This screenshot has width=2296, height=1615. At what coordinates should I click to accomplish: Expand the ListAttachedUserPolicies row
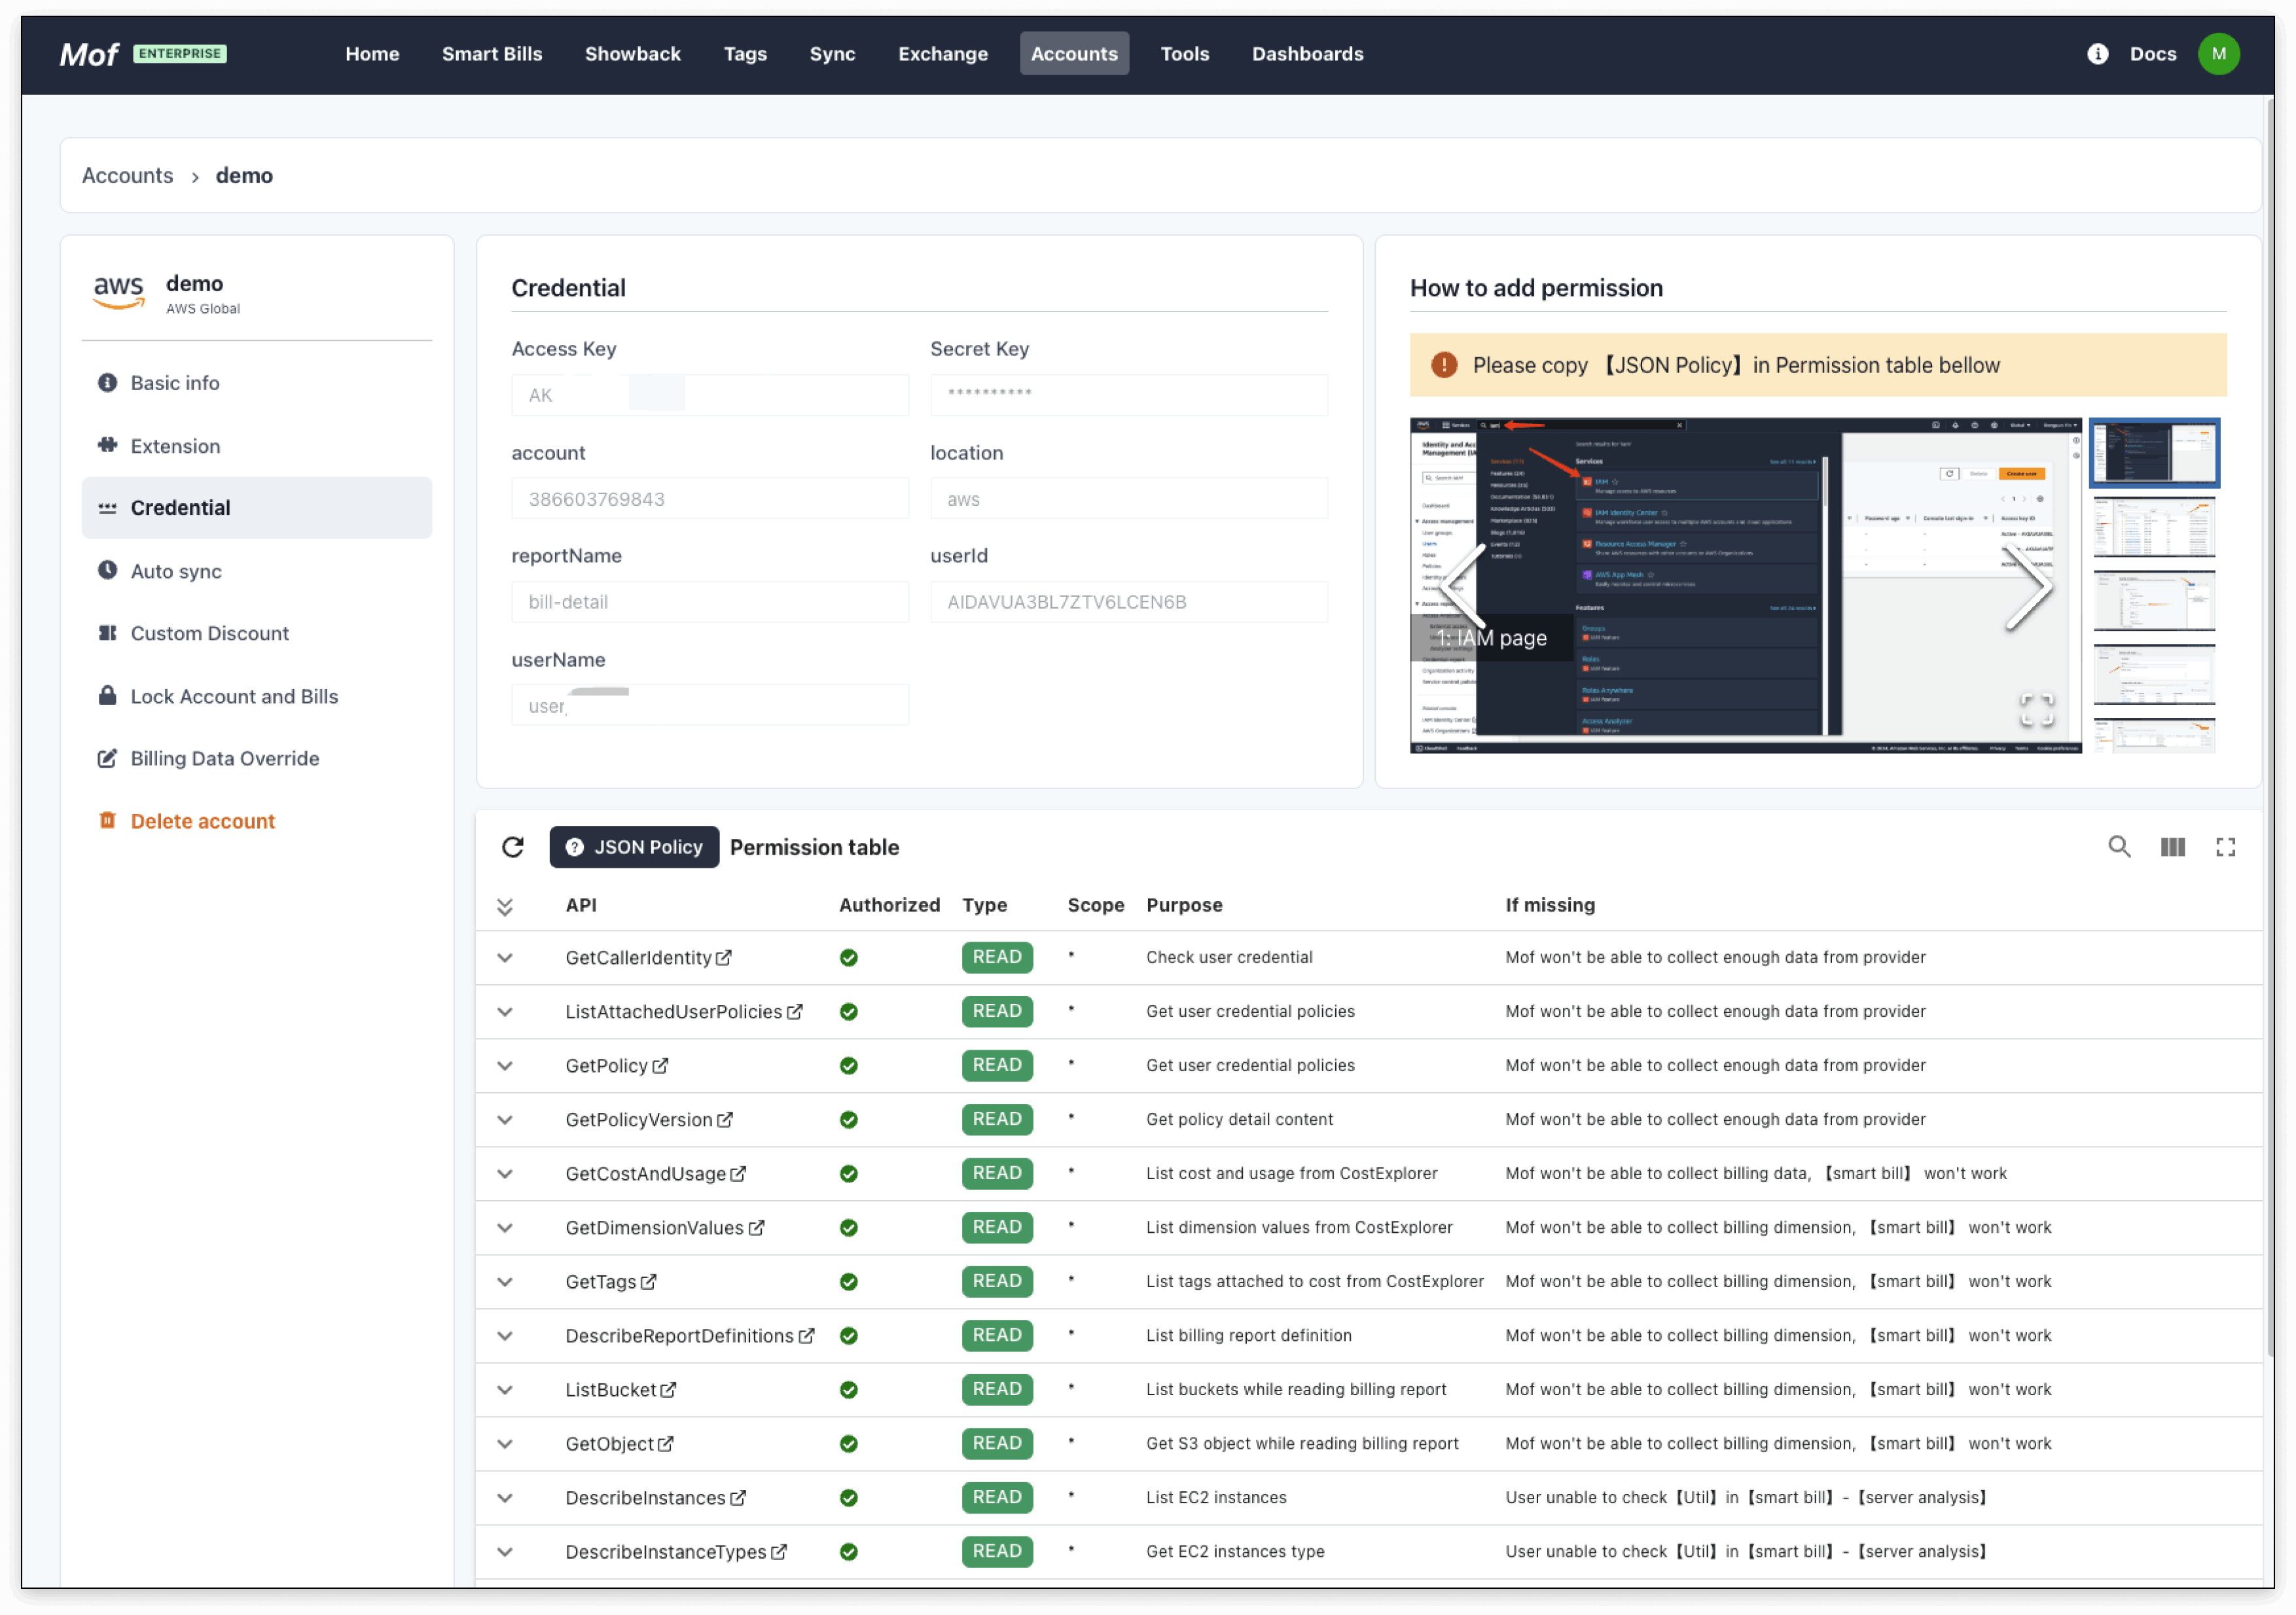505,1012
